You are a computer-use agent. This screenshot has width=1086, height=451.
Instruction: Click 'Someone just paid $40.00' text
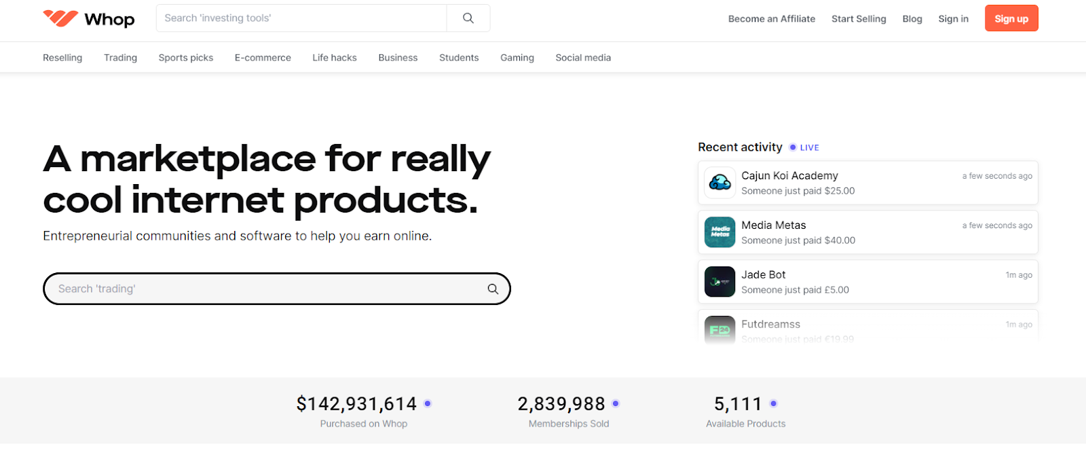798,240
